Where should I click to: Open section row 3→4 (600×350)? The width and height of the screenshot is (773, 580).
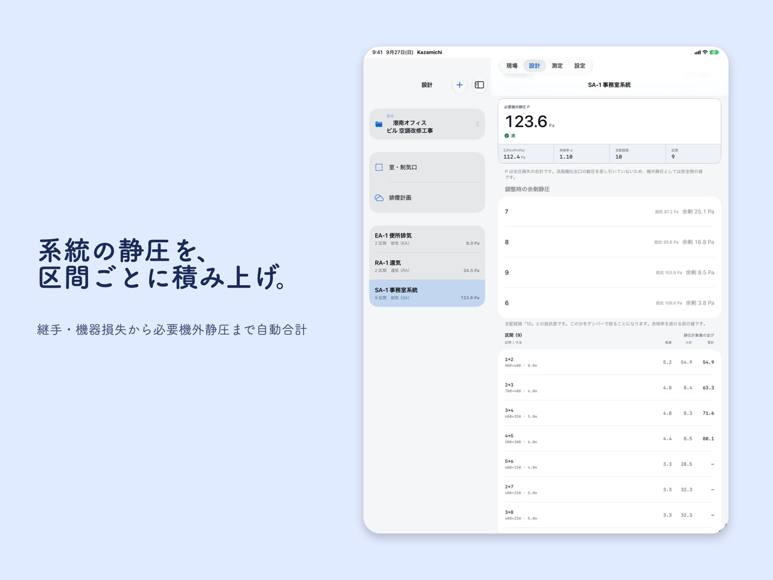[609, 413]
